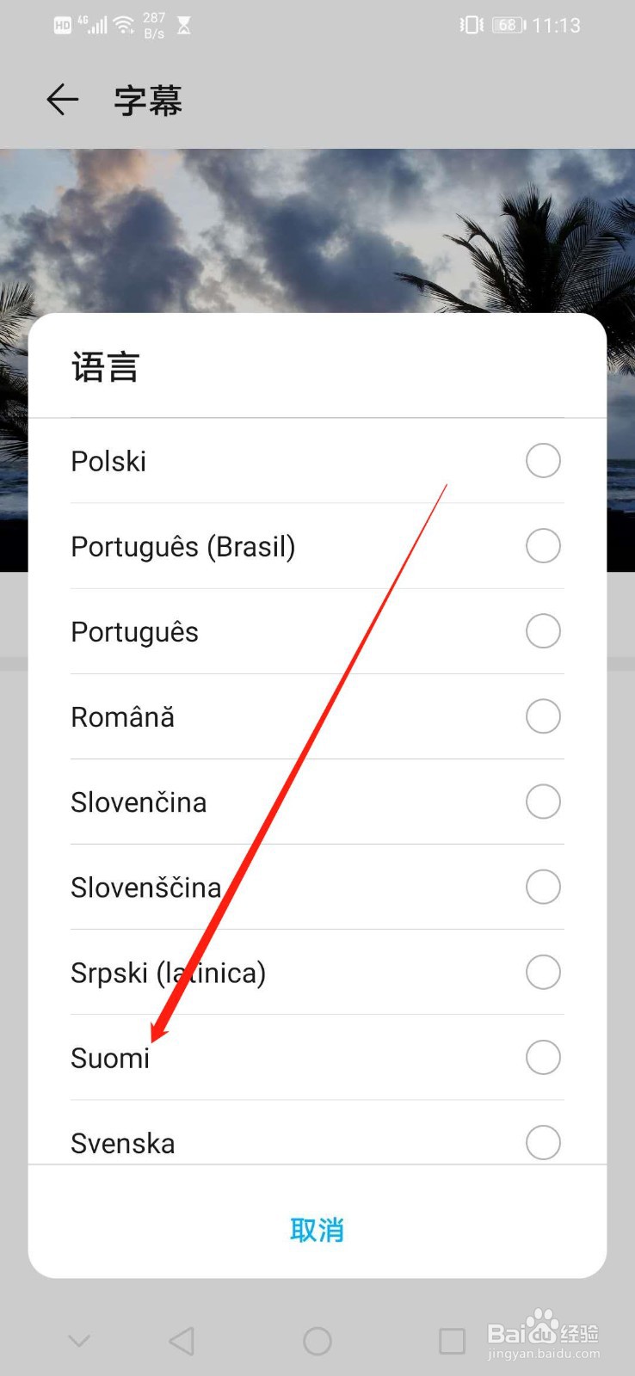Image resolution: width=635 pixels, height=1376 pixels.
Task: Tap the back arrow in the header
Action: [62, 100]
